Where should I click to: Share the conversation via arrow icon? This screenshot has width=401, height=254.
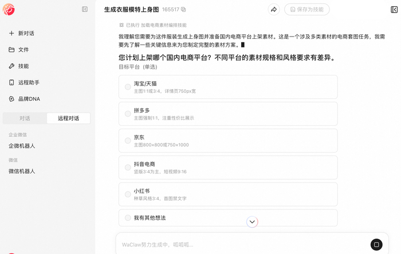click(274, 10)
